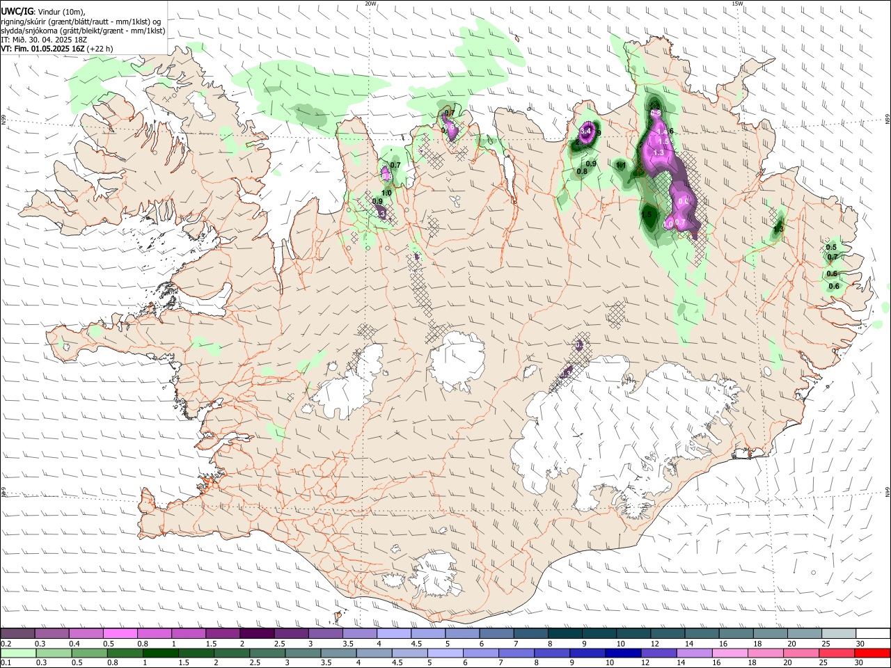
Task: Pick the dark green 1 swatch, bottom legend row
Action: tap(160, 653)
